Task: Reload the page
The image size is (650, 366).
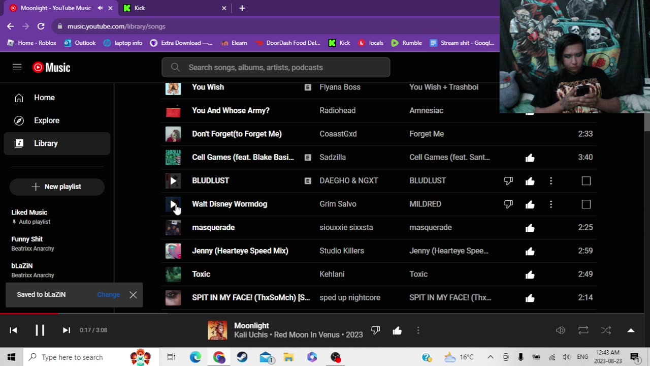Action: pos(41,26)
